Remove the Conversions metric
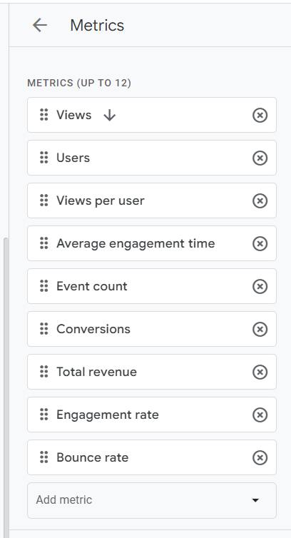This screenshot has height=538, width=291. pyautogui.click(x=260, y=329)
